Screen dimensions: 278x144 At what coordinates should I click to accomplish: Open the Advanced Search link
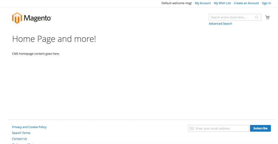click(220, 24)
